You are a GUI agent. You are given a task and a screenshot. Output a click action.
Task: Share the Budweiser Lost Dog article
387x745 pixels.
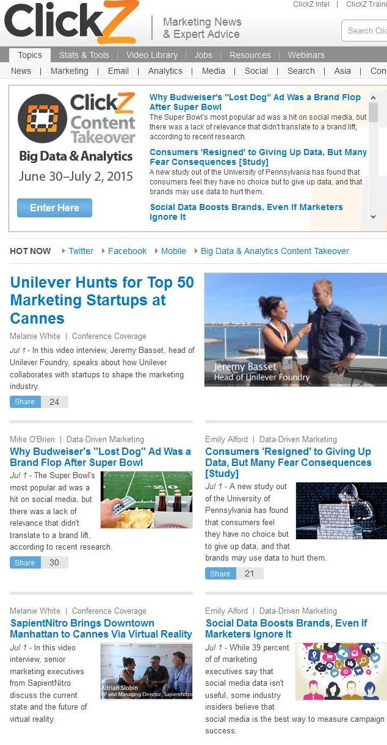[25, 562]
